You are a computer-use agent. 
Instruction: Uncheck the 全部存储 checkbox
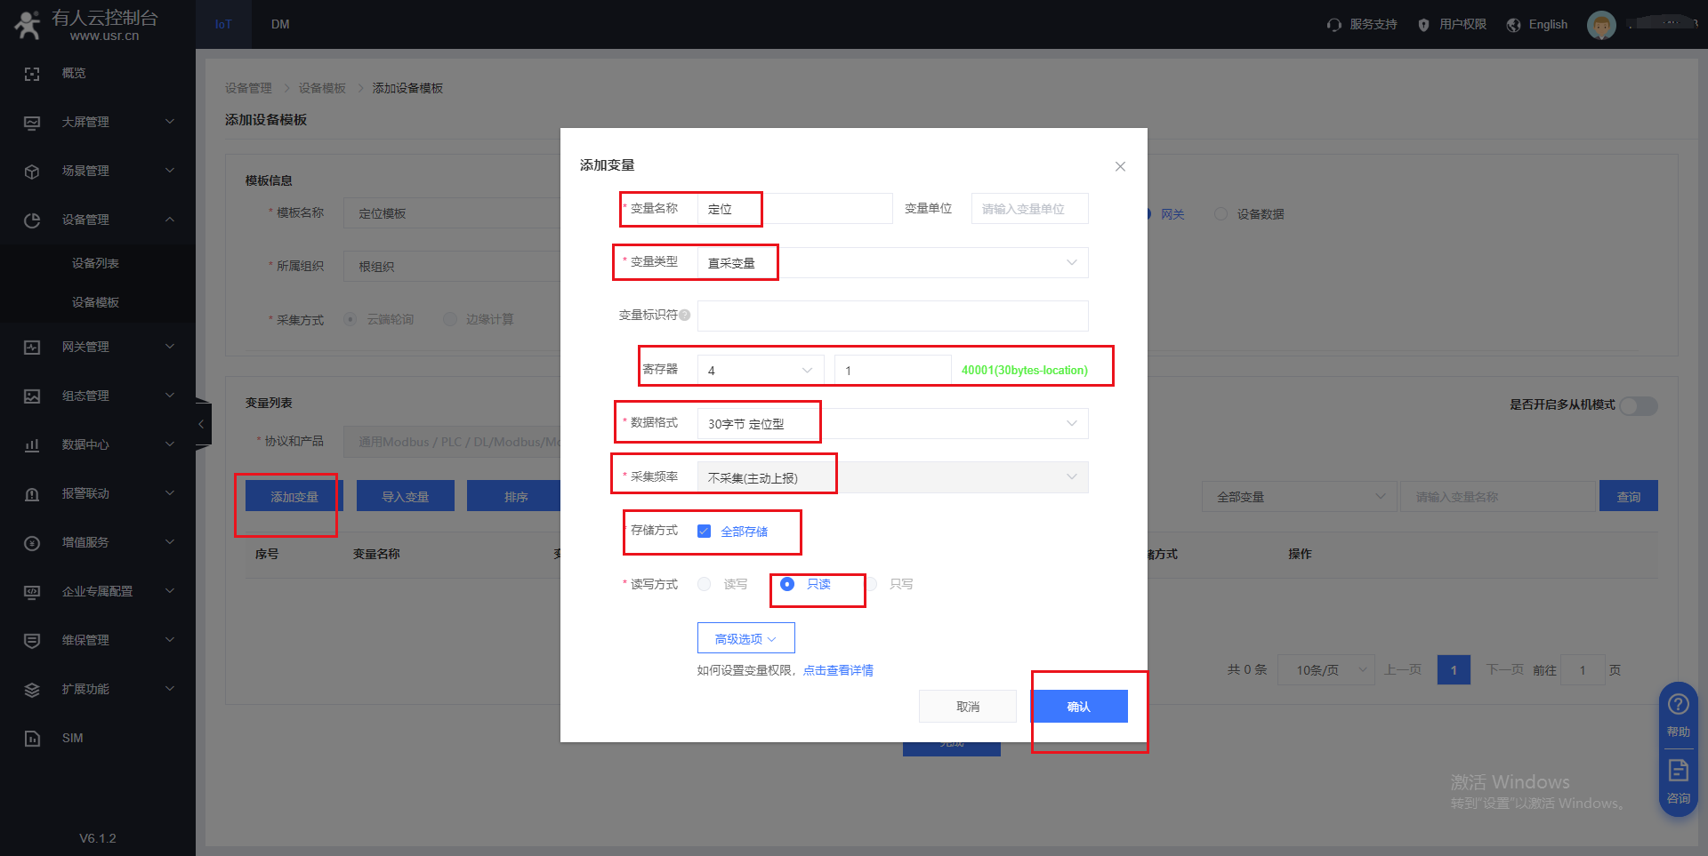pyautogui.click(x=704, y=532)
